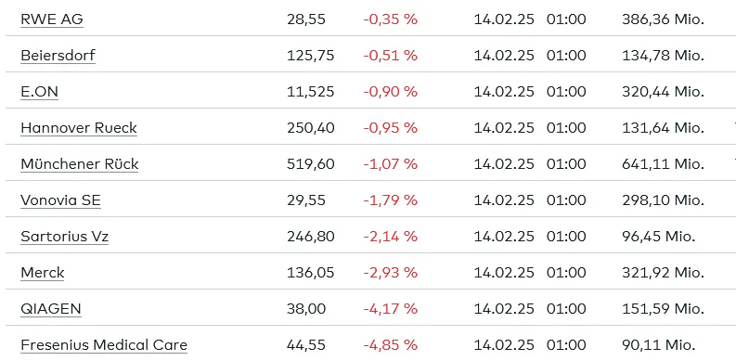Screen dimensions: 736x361
Task: Open Fresenius Medical Care page
Action: (x=104, y=345)
